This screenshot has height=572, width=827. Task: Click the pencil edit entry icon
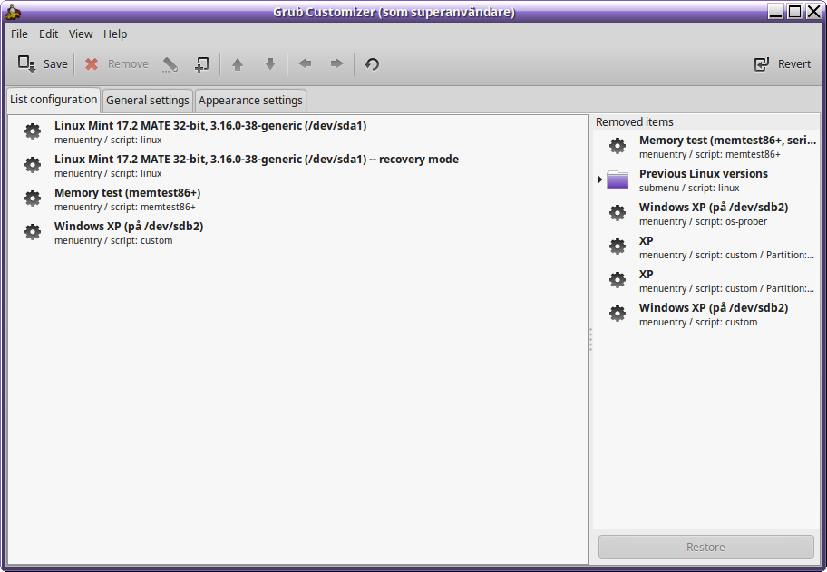point(170,63)
